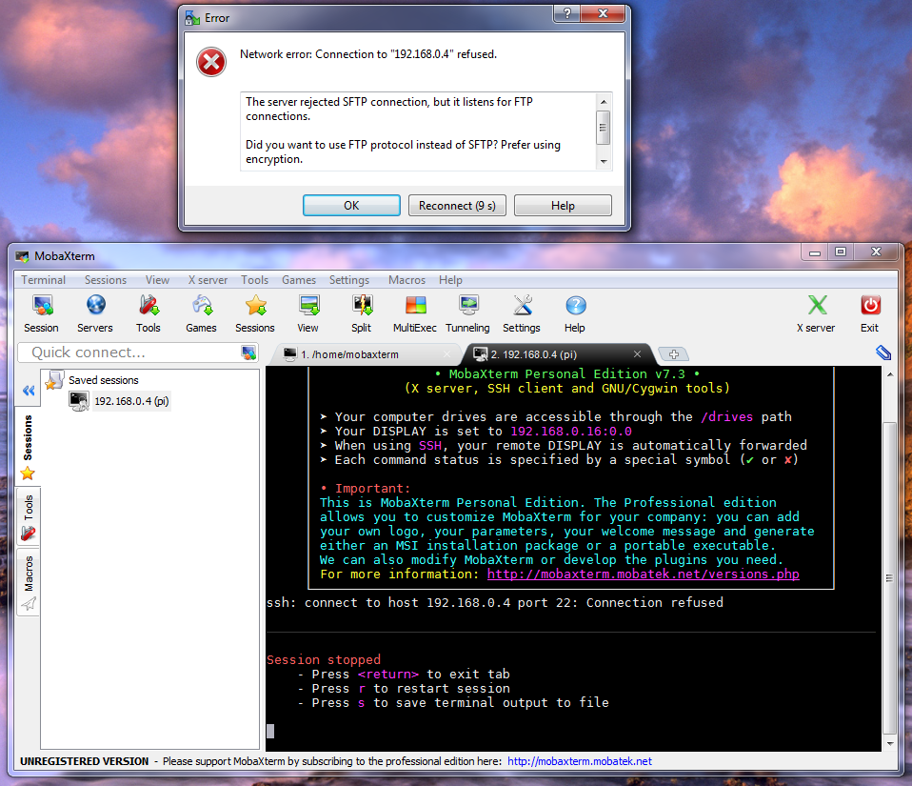This screenshot has height=786, width=912.
Task: Click the red 'Session stopped' text
Action: click(324, 659)
